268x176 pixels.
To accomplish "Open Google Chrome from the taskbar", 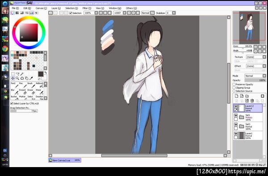I will point(5,49).
